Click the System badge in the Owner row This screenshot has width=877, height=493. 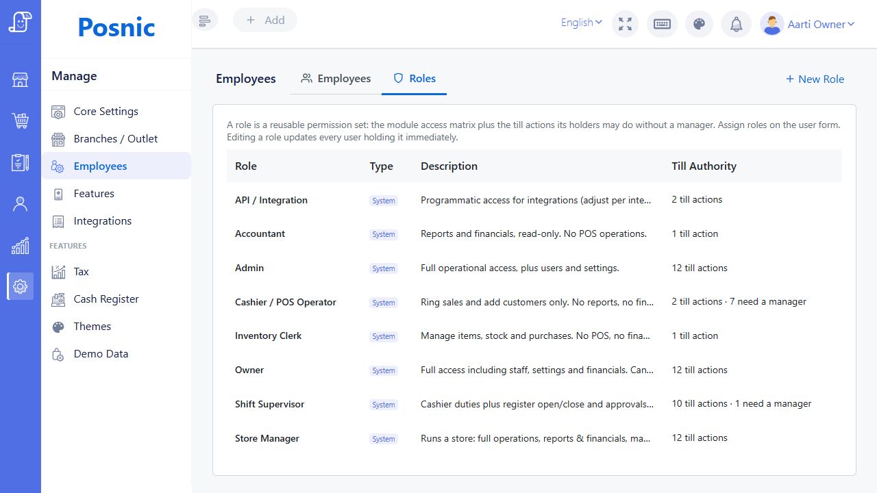384,370
